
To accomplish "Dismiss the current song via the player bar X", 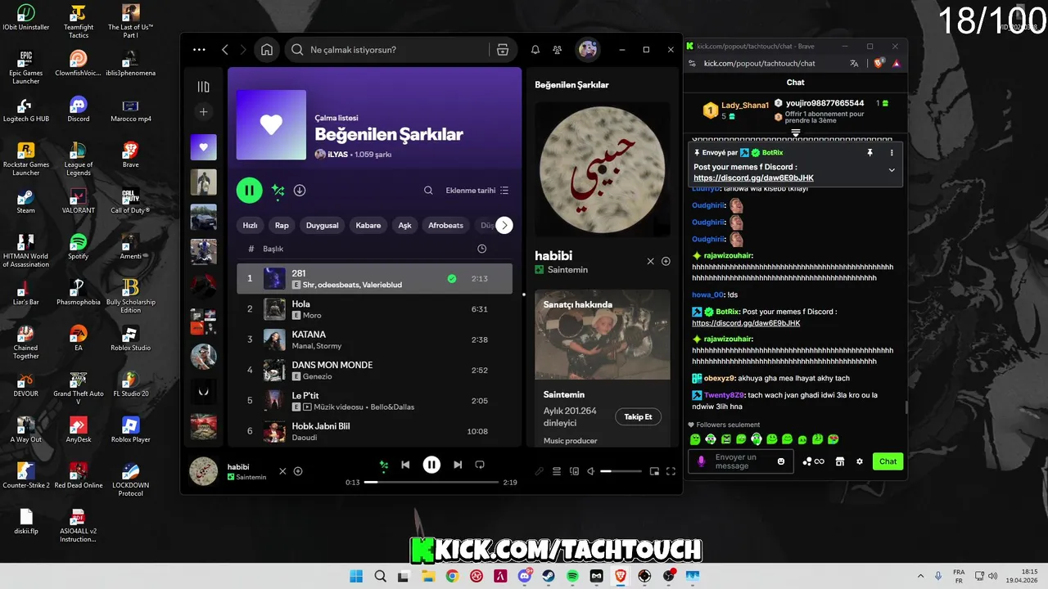I will tap(282, 471).
